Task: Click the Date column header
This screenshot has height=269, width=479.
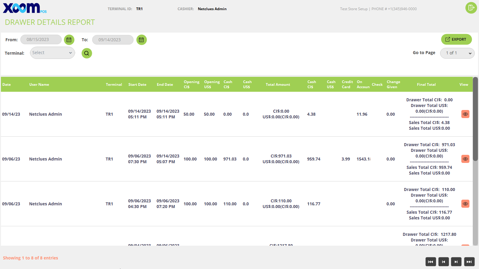Action: (x=7, y=85)
